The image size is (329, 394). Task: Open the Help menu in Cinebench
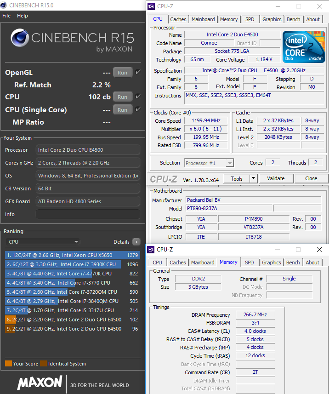[23, 16]
